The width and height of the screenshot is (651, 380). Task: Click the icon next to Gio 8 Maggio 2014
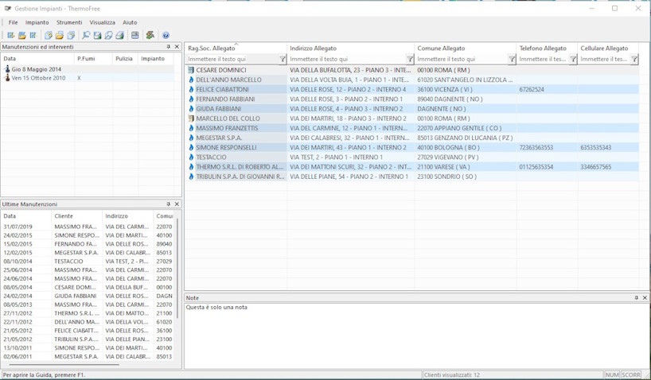(x=7, y=69)
